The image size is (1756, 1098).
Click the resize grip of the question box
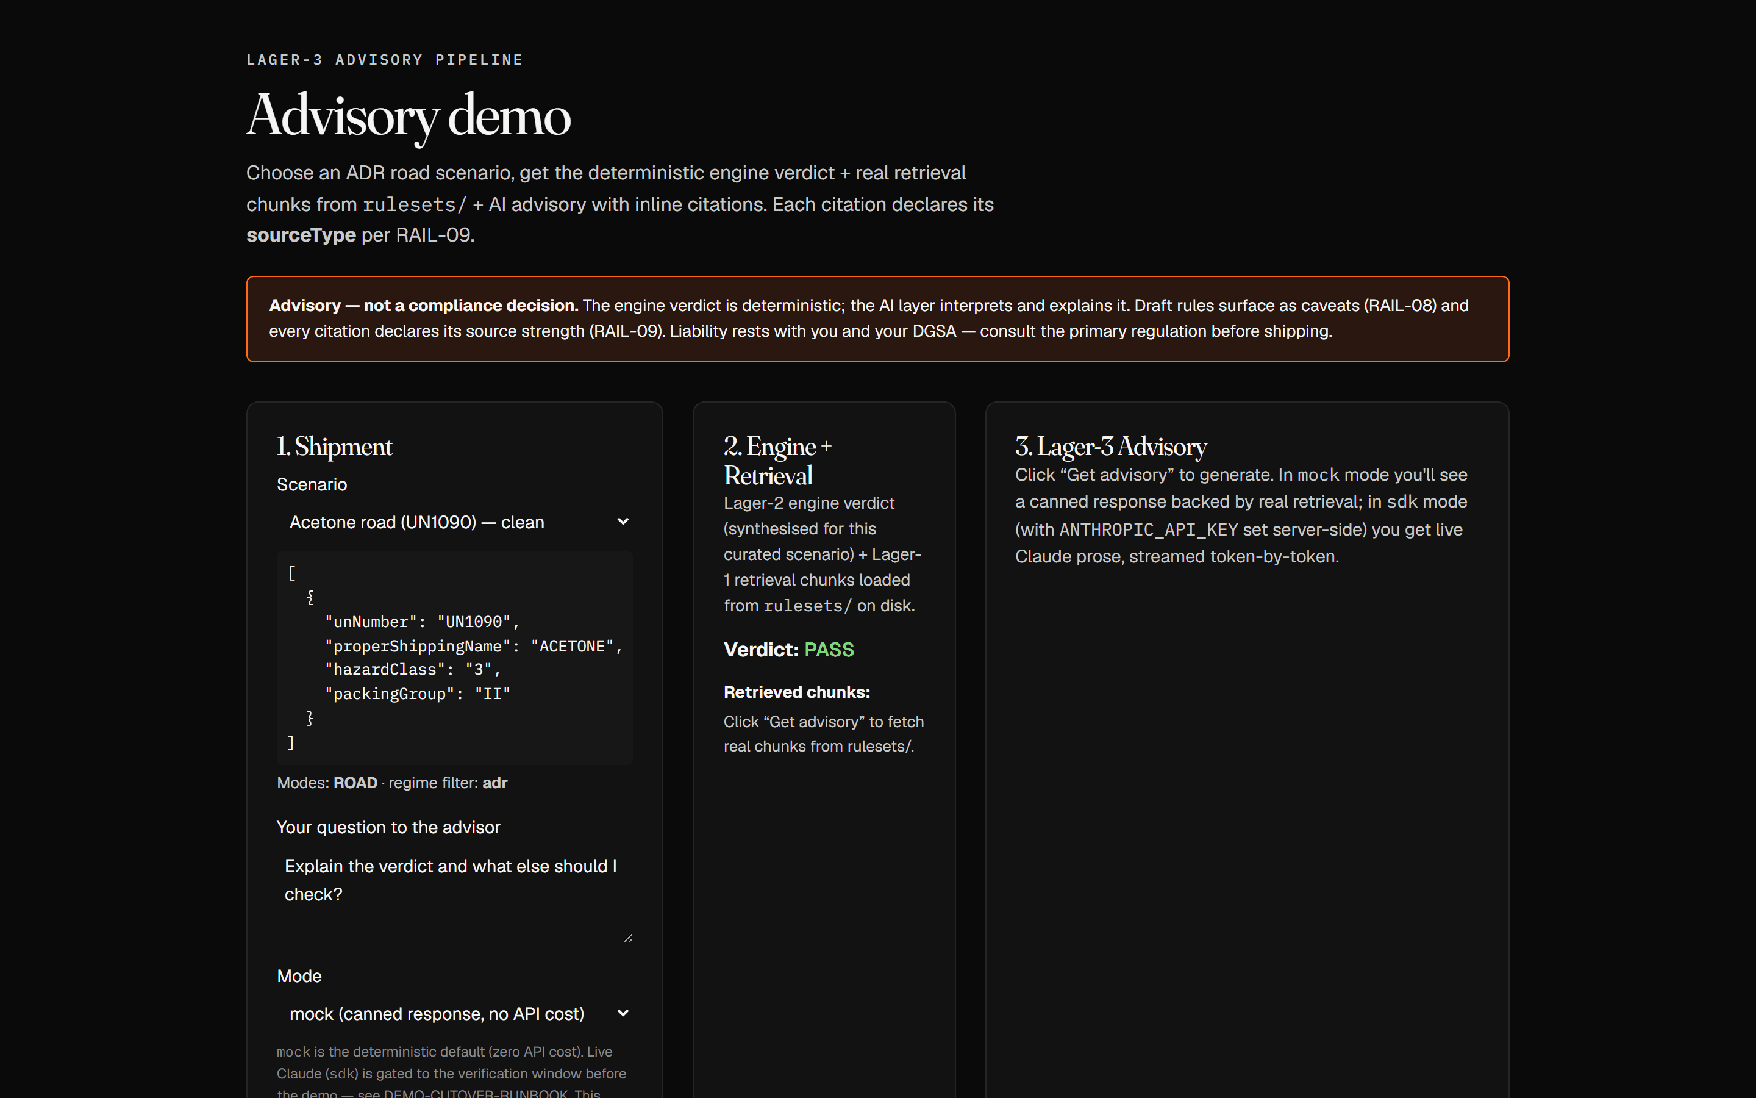point(627,938)
